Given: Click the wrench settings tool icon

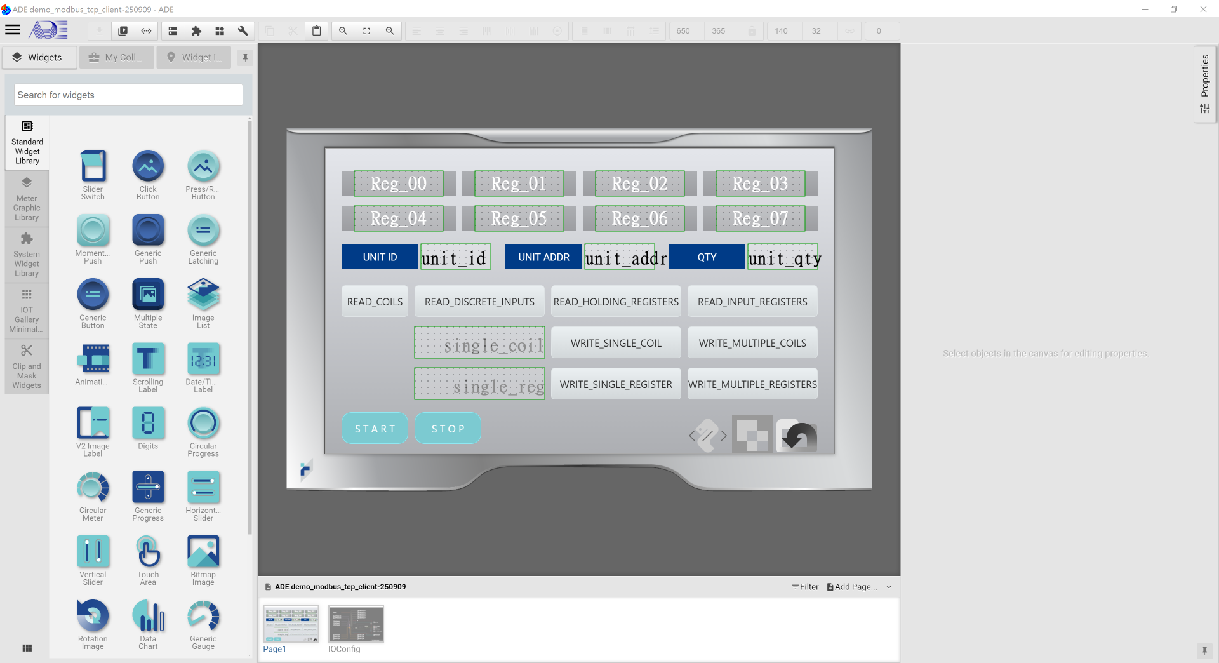Looking at the screenshot, I should [243, 30].
